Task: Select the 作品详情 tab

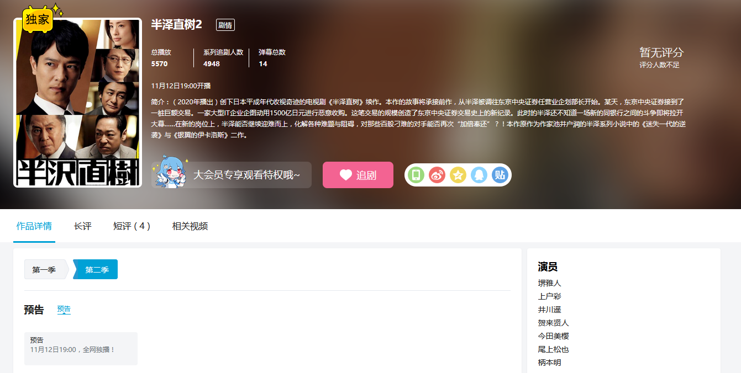Action: (x=34, y=226)
